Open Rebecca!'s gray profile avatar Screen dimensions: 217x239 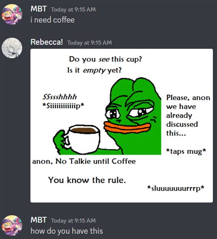pos(12,48)
